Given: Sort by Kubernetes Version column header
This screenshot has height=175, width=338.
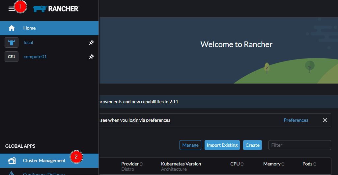Looking at the screenshot, I should (181, 164).
